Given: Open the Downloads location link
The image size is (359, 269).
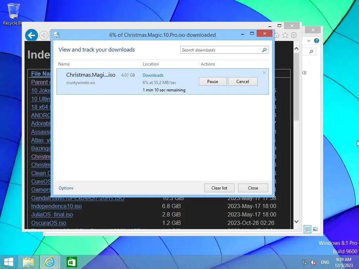Looking at the screenshot, I should pyautogui.click(x=153, y=75).
